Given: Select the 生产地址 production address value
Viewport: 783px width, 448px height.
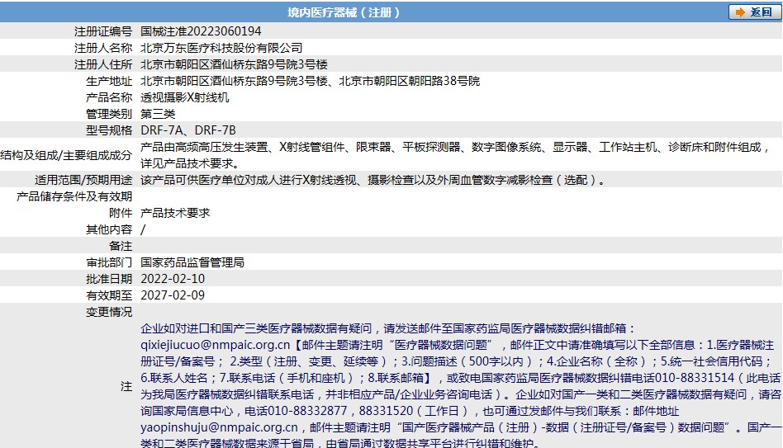Looking at the screenshot, I should point(310,81).
